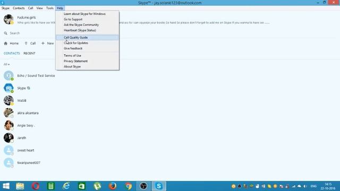Viewport: 340px width, 191px height.
Task: Click the profile avatar picture
Action: click(8, 19)
